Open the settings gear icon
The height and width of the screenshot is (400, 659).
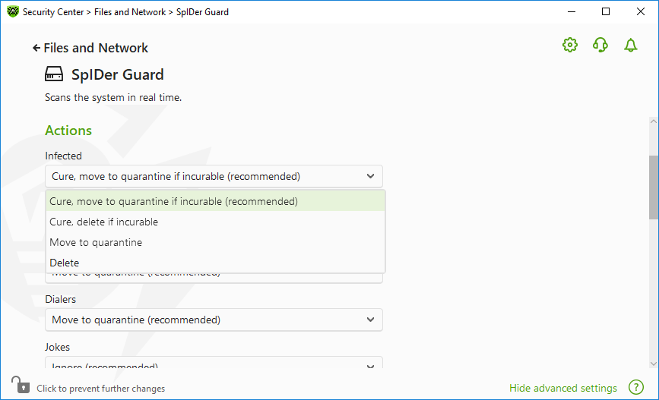tap(570, 45)
